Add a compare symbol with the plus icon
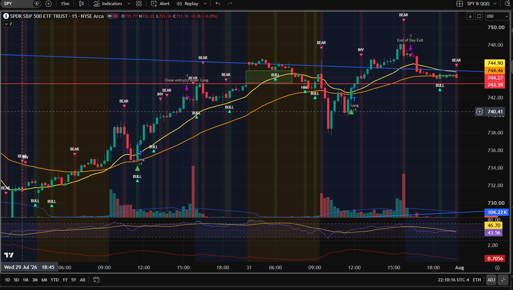Viewport: 513px width, 290px height. pos(48,4)
